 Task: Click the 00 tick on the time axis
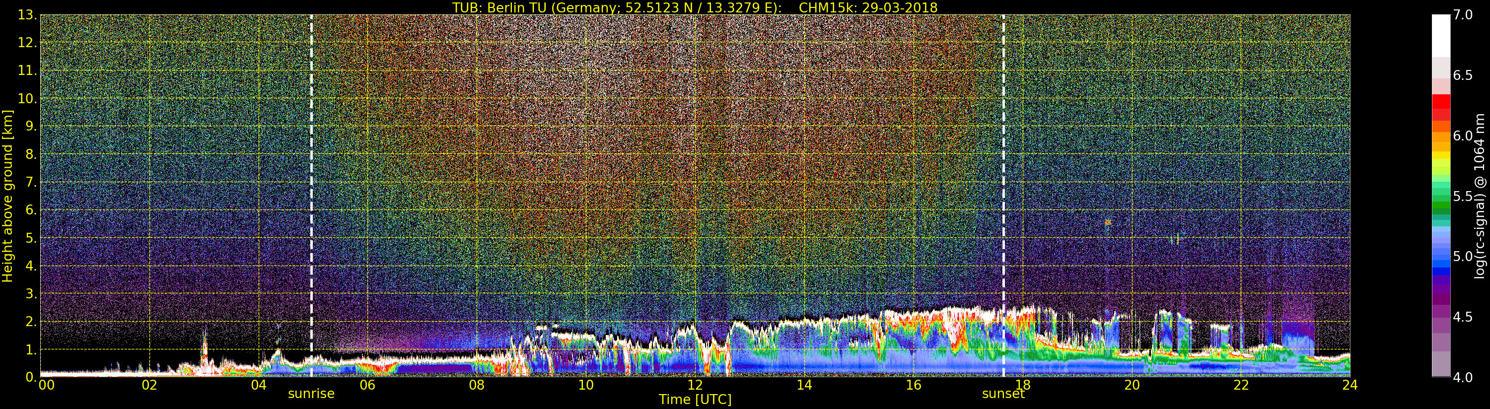(x=46, y=385)
